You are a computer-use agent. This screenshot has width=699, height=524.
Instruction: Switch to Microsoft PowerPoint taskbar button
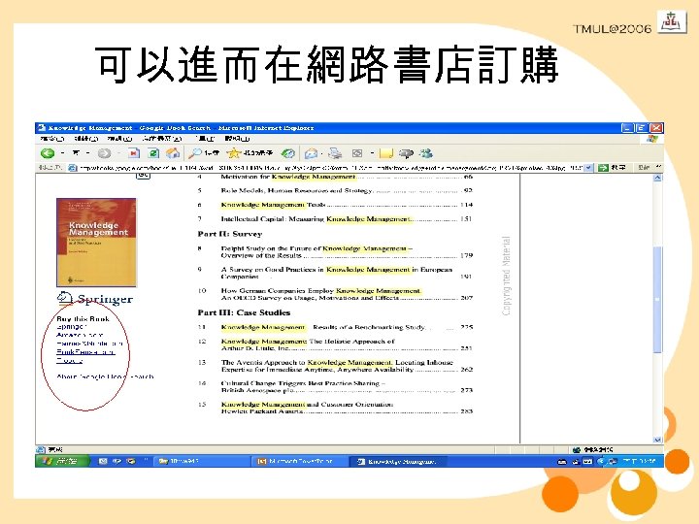pos(300,461)
